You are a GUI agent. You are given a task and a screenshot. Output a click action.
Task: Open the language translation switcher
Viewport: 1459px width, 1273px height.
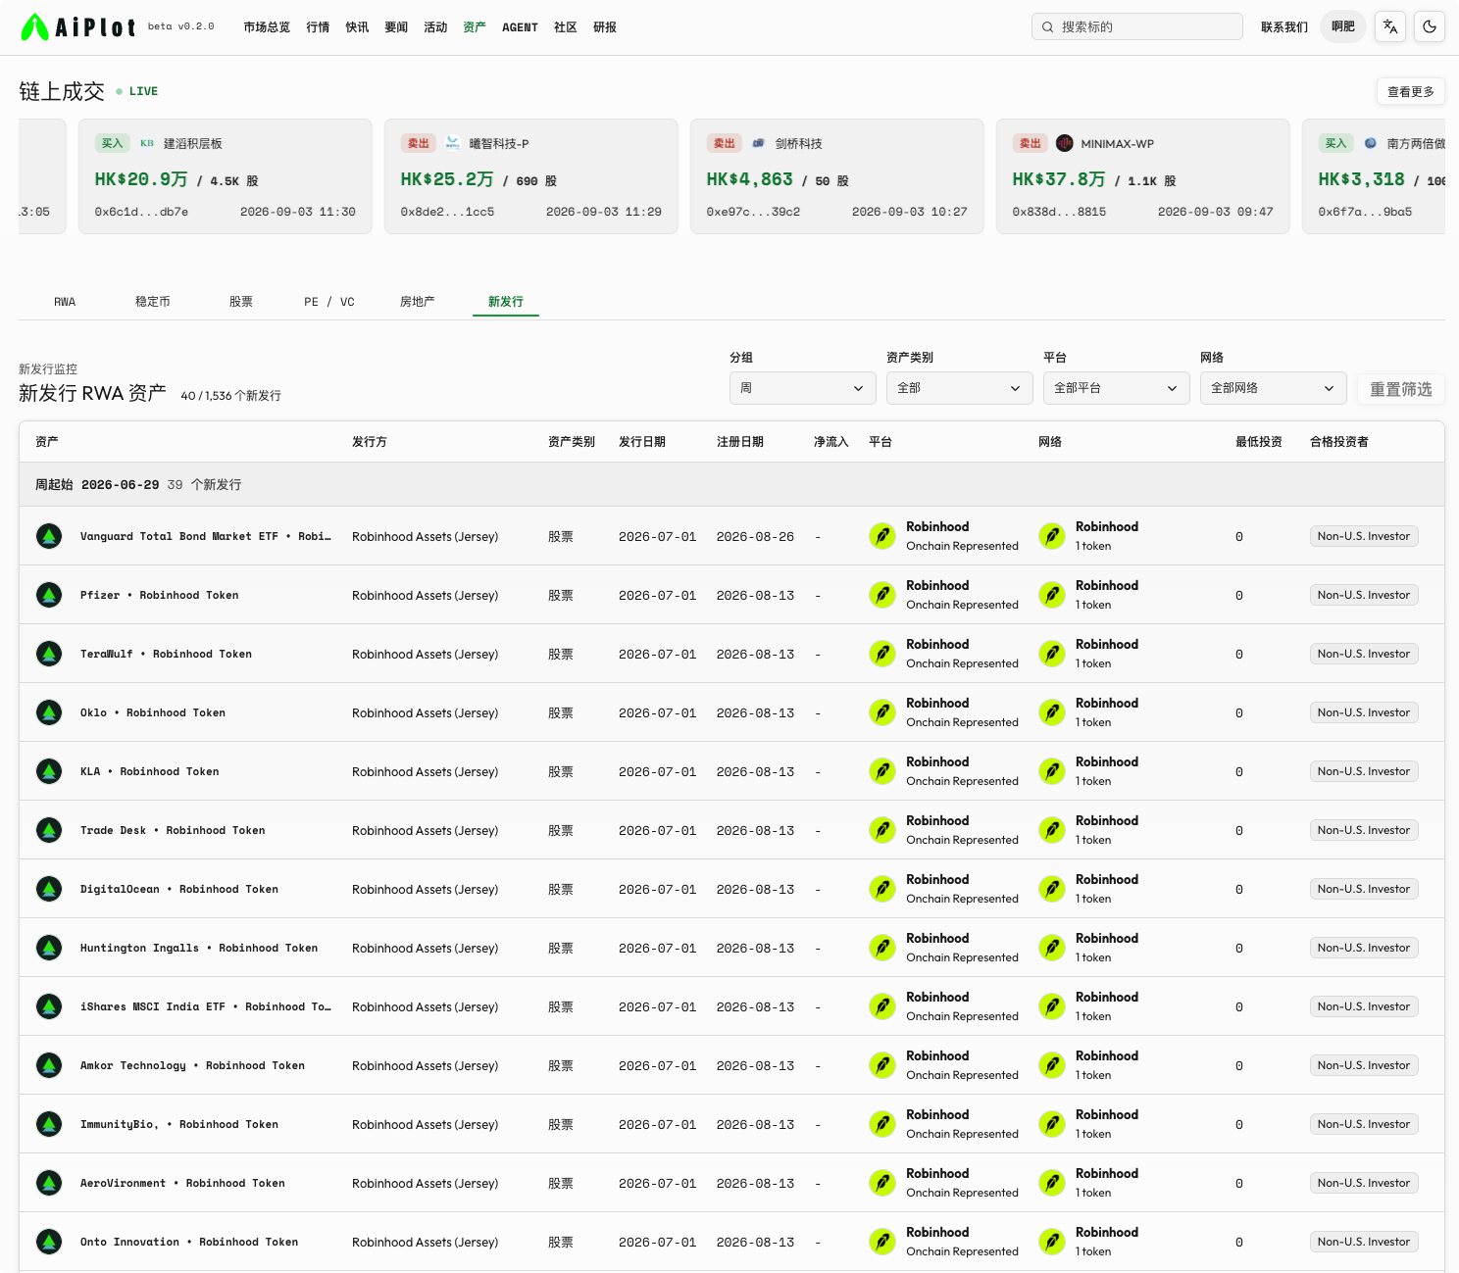tap(1390, 27)
